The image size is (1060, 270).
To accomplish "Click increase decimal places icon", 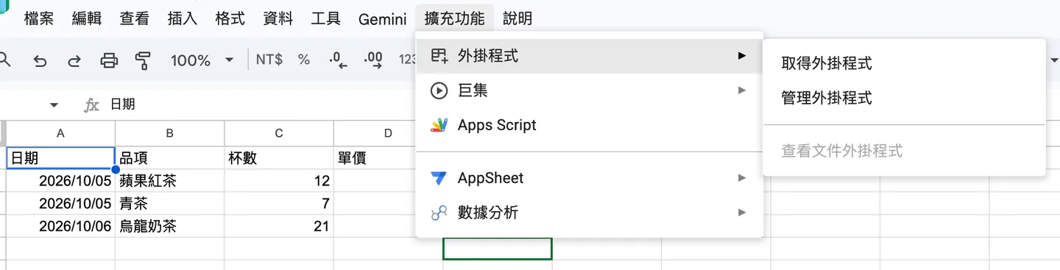I will pos(373,60).
